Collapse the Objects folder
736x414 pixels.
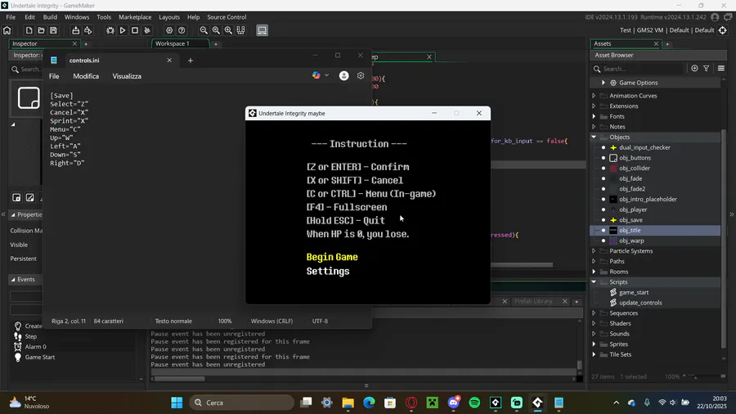pos(594,137)
